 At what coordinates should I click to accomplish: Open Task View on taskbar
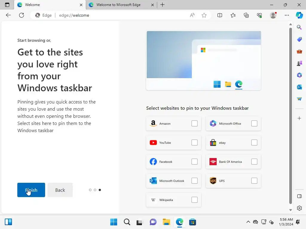(139, 222)
